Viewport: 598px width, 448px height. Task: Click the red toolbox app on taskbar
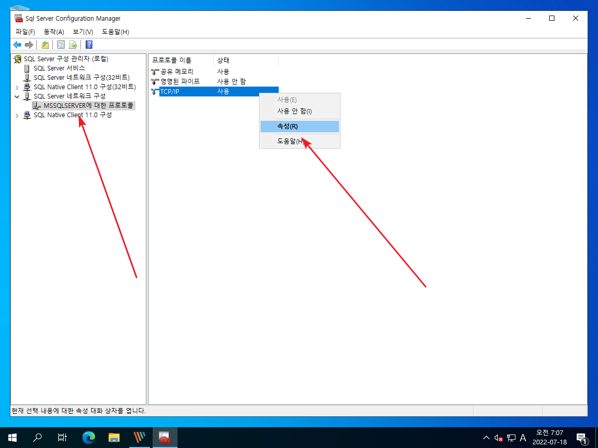(x=165, y=438)
